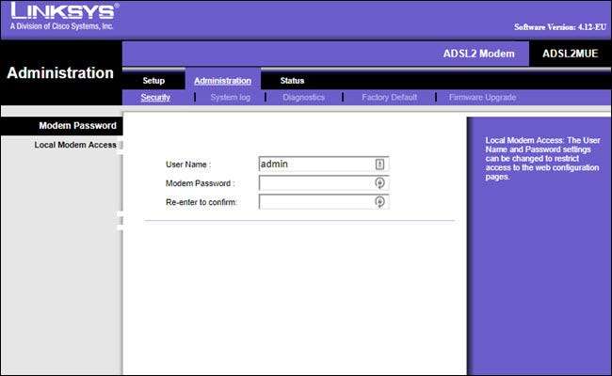Open the Firmware Upgrade sub-tab
This screenshot has width=612, height=376.
point(482,98)
